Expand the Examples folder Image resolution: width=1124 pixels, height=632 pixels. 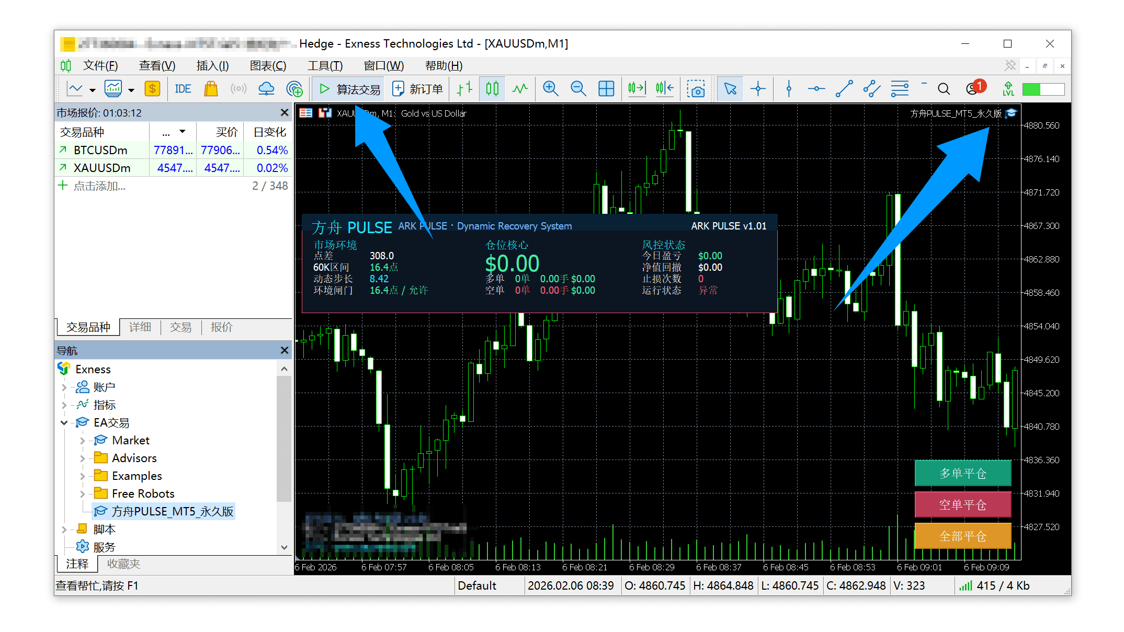pos(82,476)
